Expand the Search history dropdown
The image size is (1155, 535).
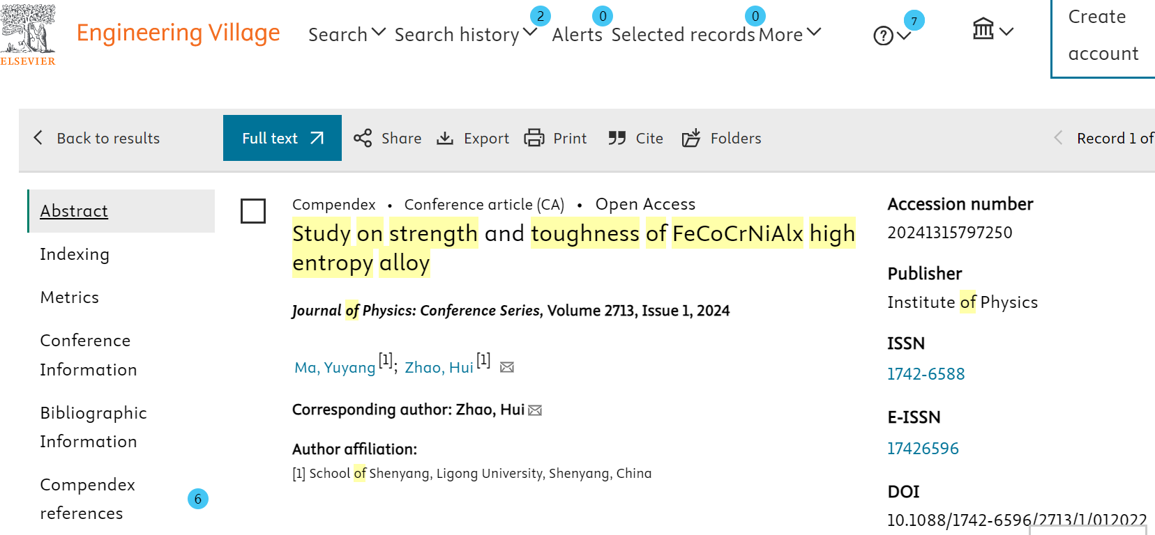click(x=466, y=34)
